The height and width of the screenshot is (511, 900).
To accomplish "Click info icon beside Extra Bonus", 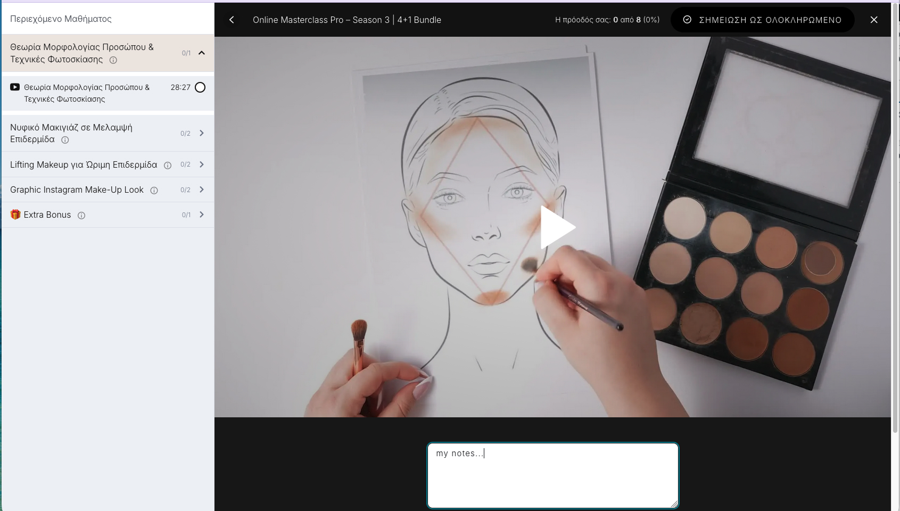I will (x=81, y=216).
